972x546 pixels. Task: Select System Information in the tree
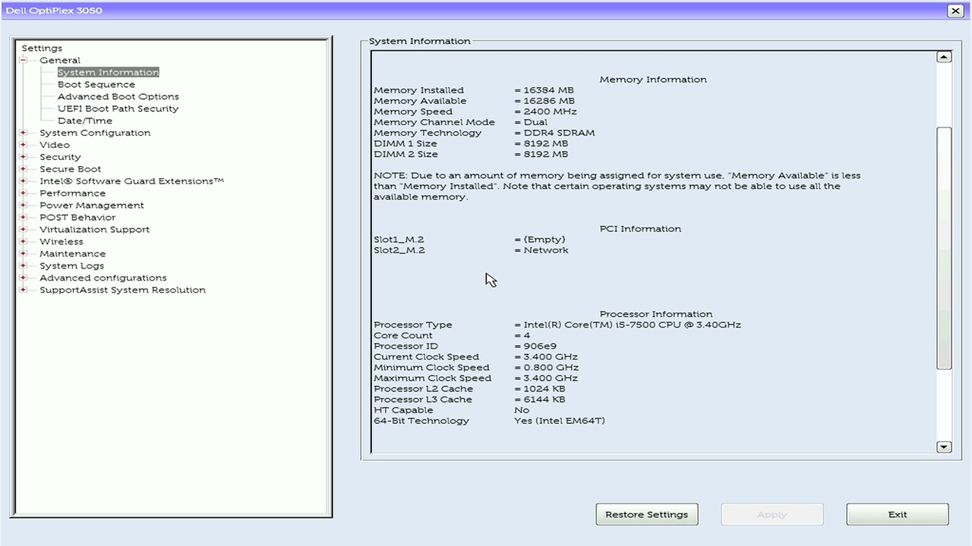point(108,72)
